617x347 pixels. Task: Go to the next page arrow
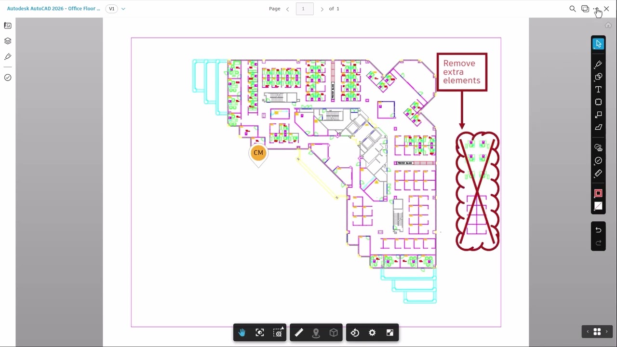tap(322, 9)
